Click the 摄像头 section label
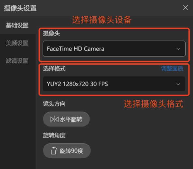The image size is (193, 169). (x=51, y=33)
